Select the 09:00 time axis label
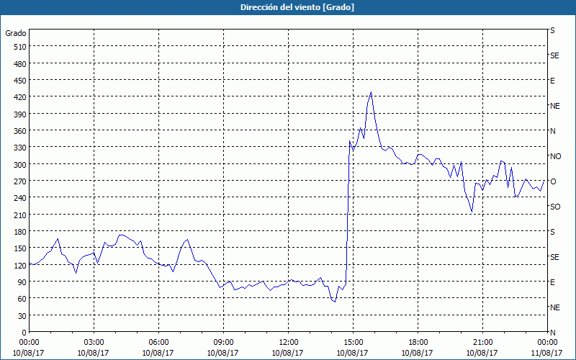Screen dimensions: 576x360 click(x=223, y=343)
